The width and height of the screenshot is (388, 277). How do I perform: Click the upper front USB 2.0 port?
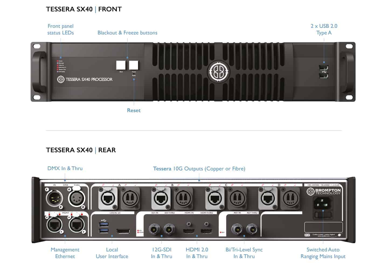(324, 68)
